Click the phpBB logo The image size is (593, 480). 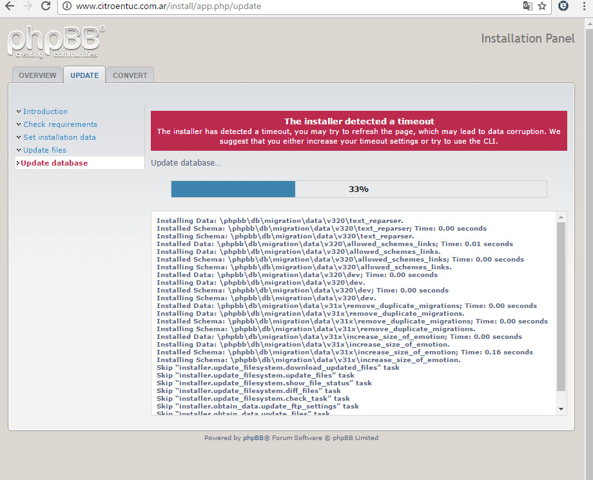point(57,41)
